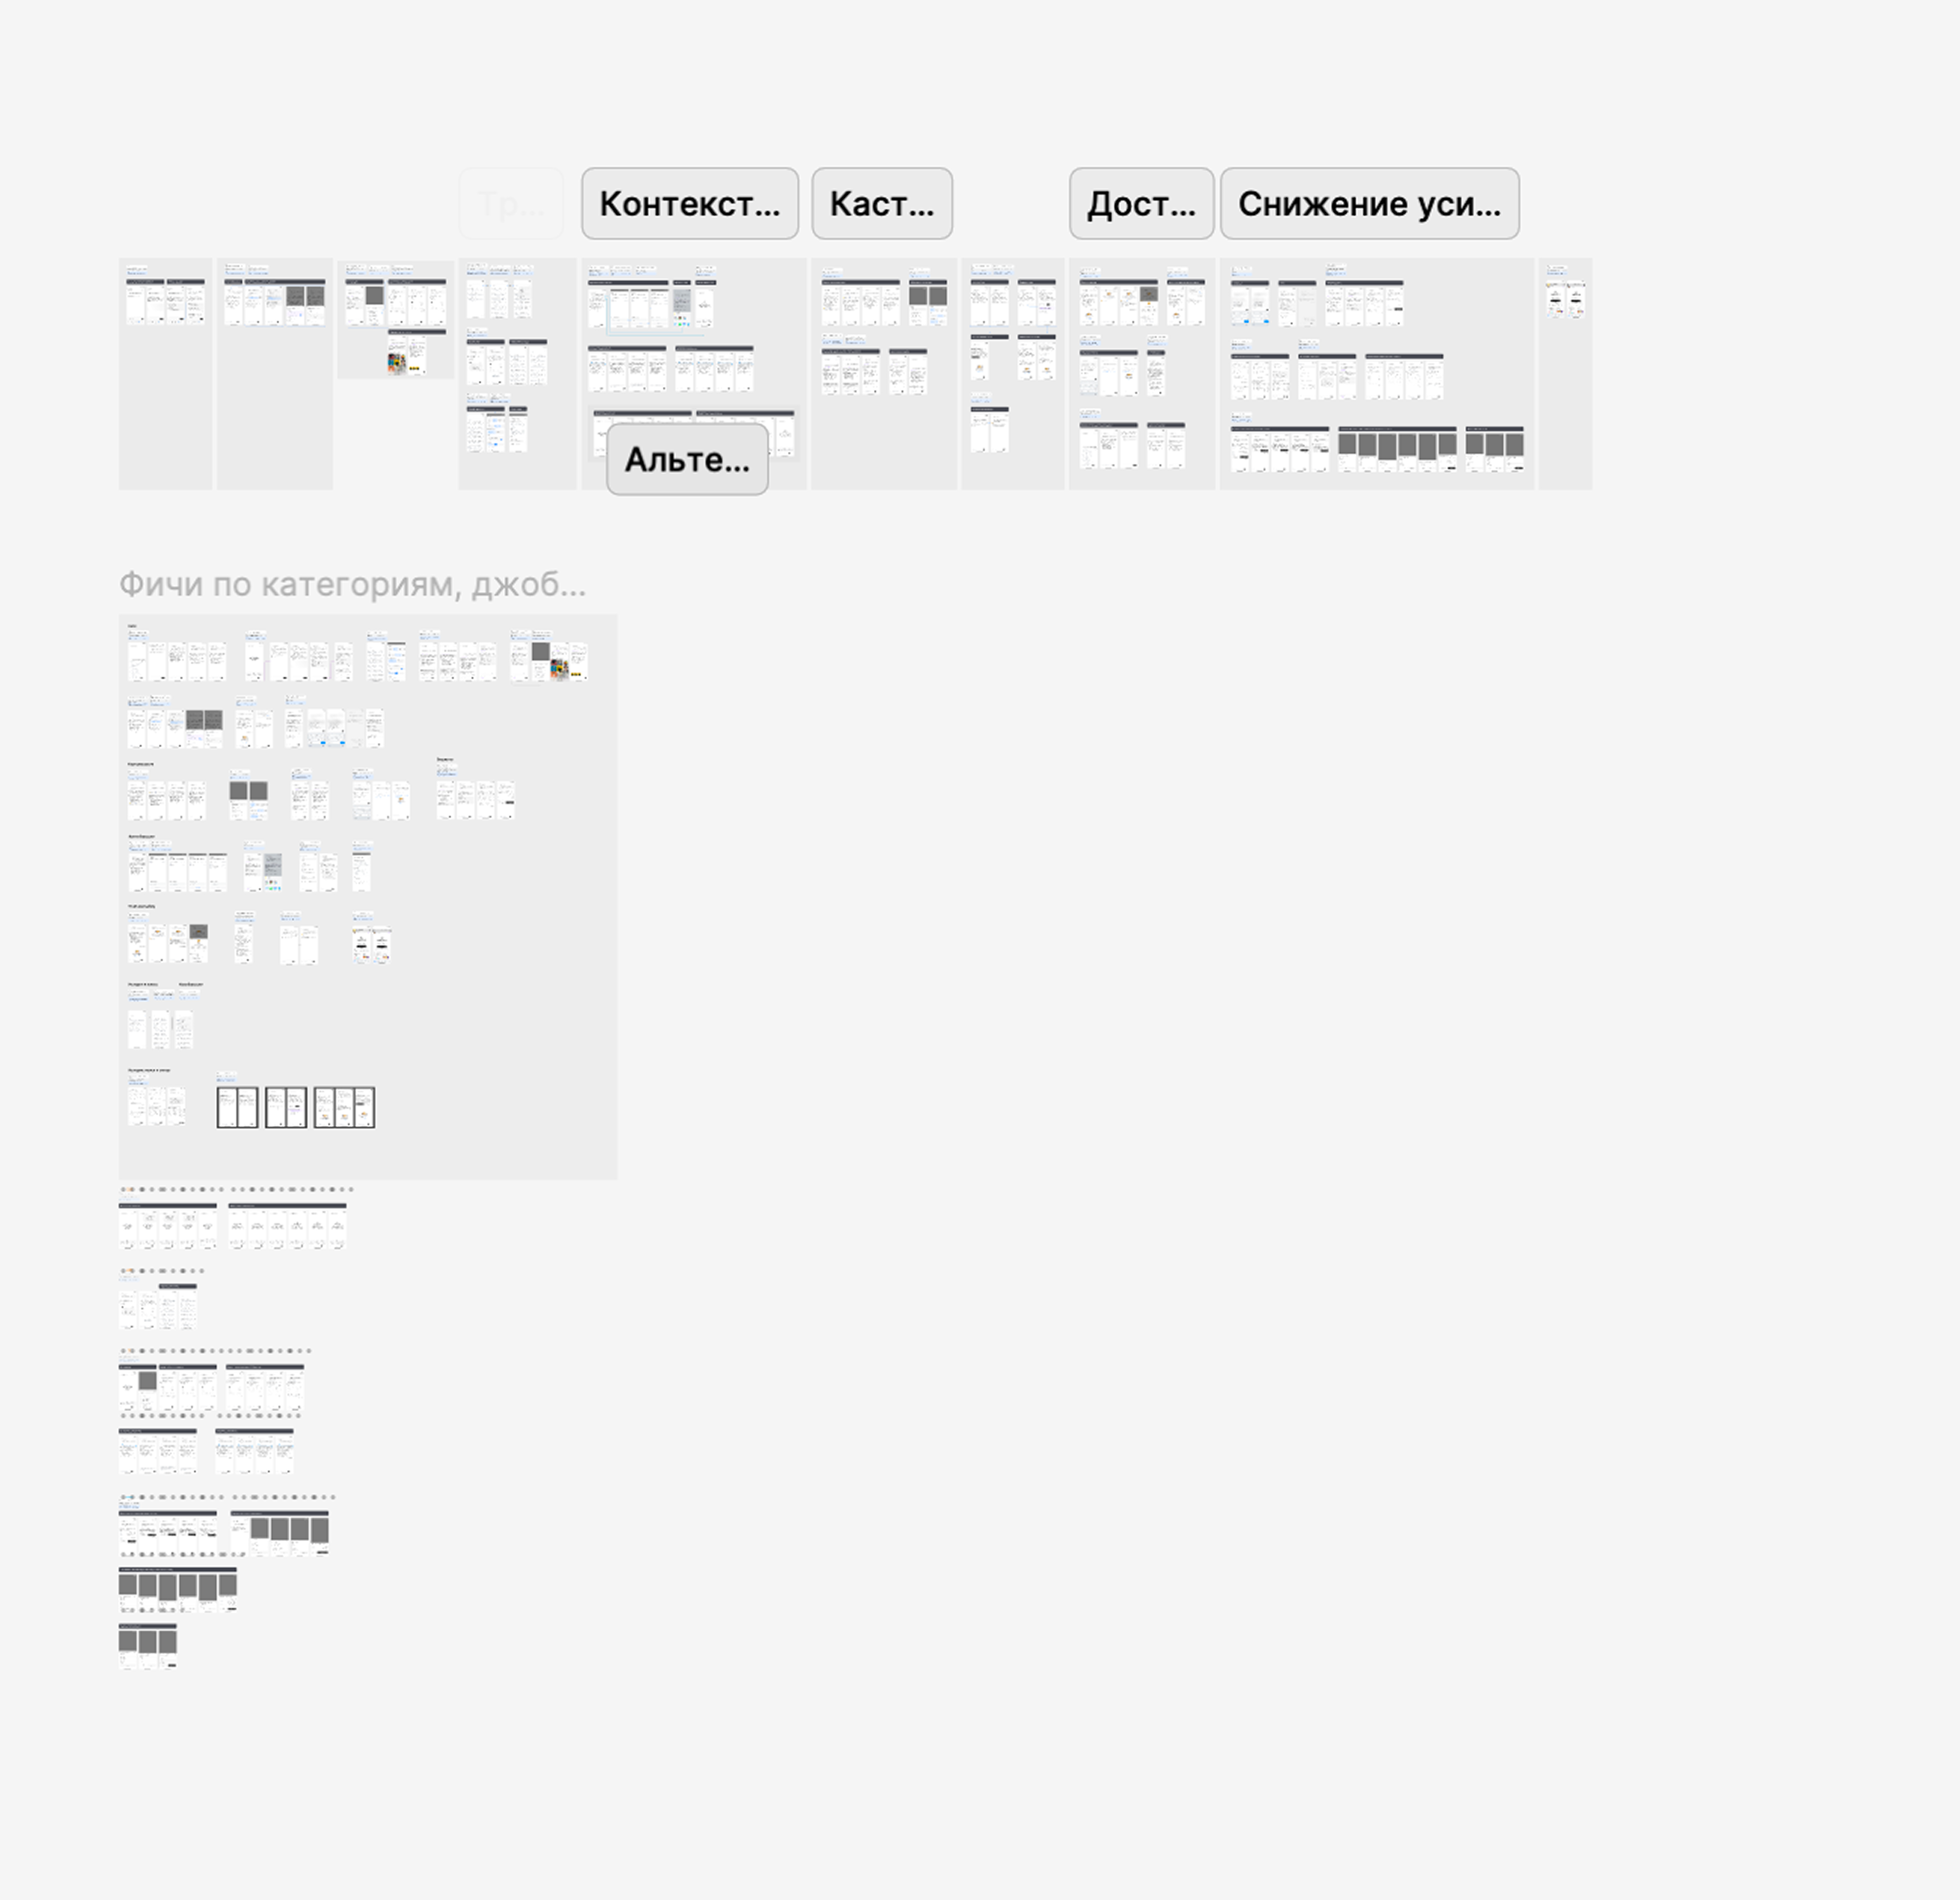Open the "Каст..." section label
The image size is (1960, 1900).
882,204
